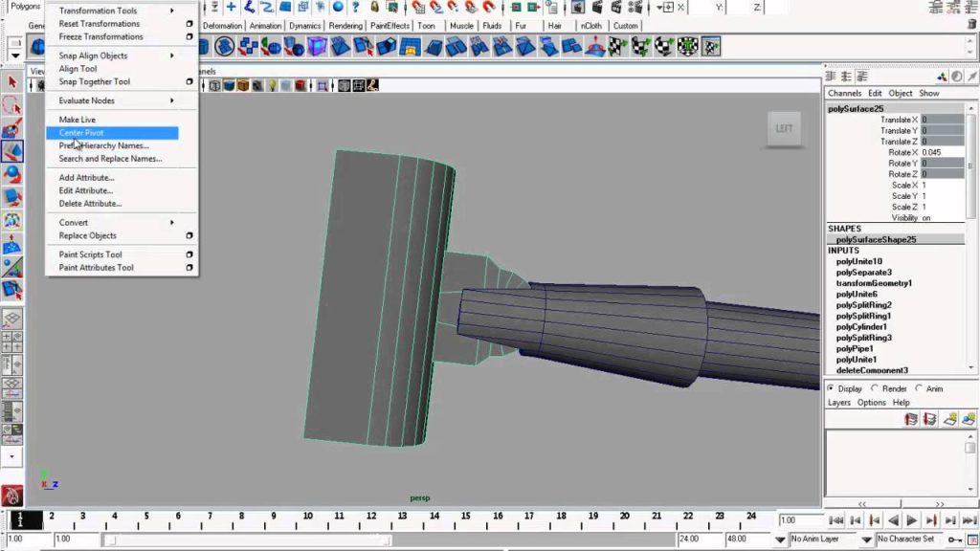Select the Display radio button
This screenshot has width=980, height=551.
click(x=831, y=388)
